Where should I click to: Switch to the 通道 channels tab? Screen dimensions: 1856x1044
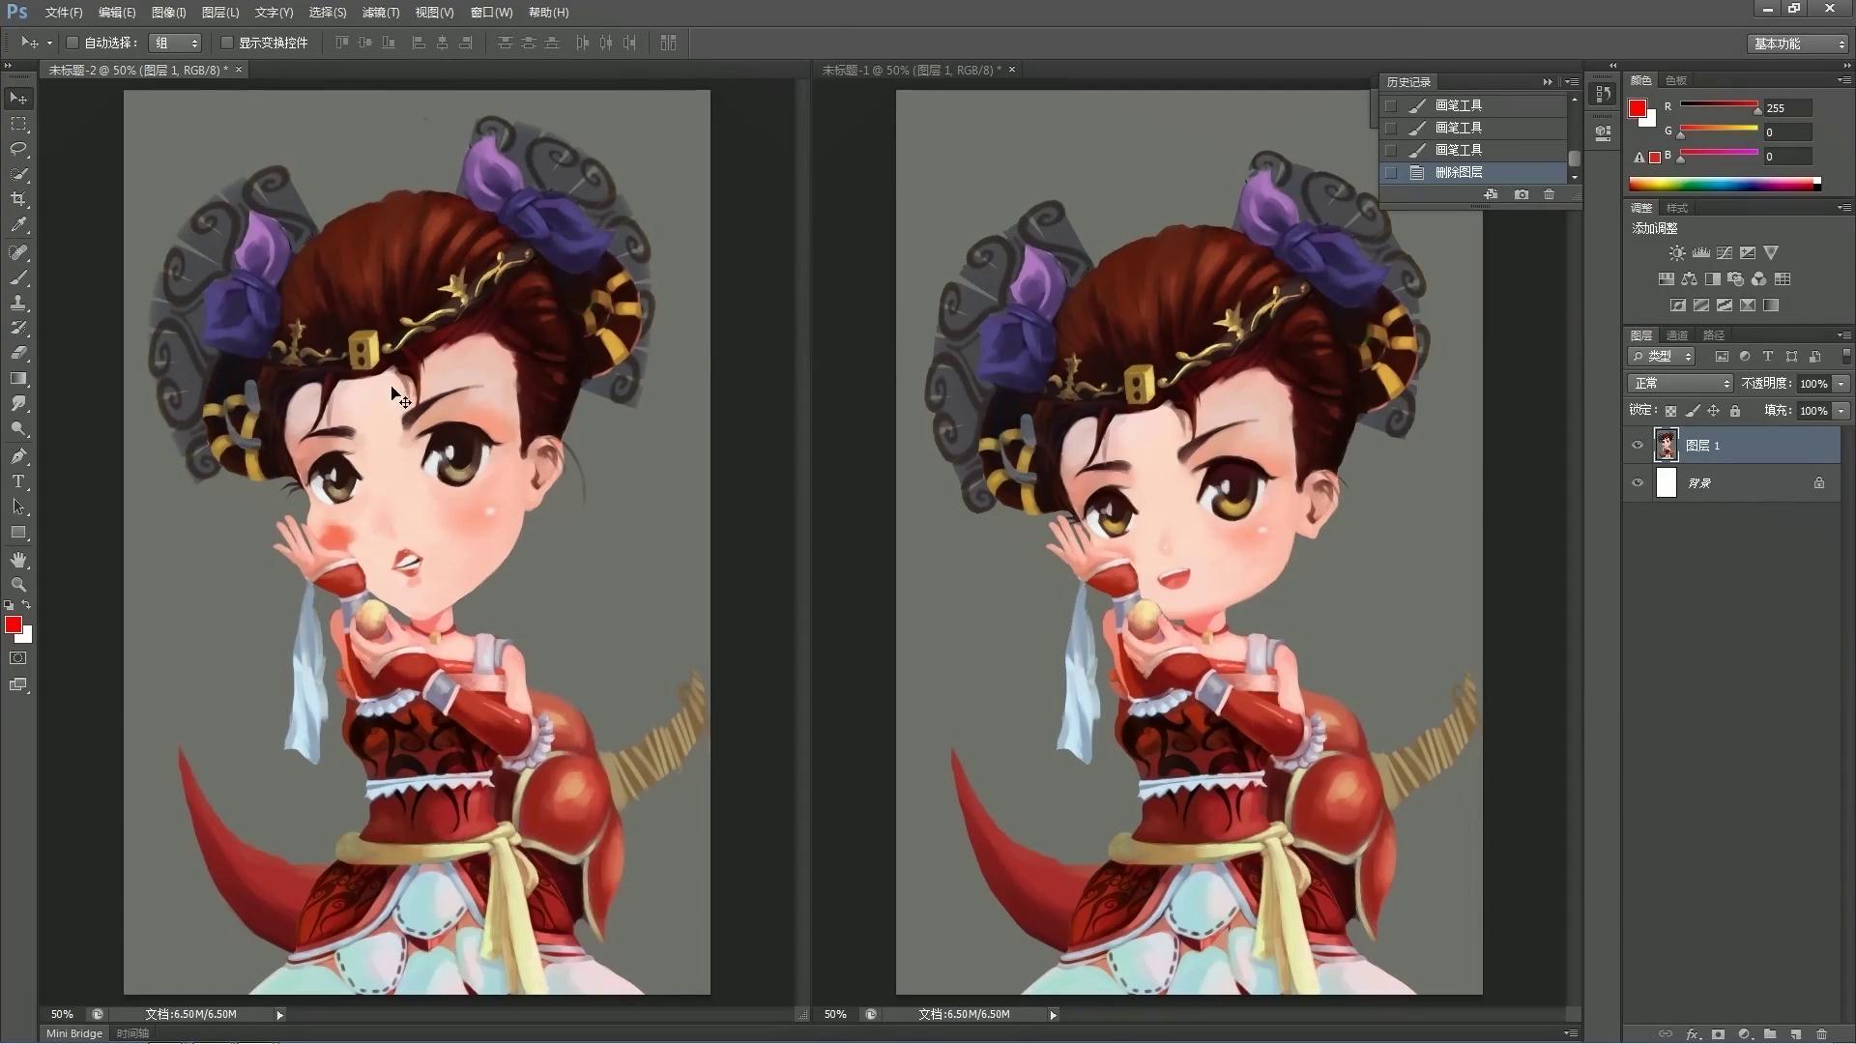tap(1677, 335)
